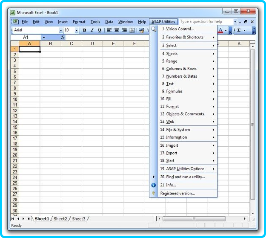
Task: Choose 20. Find and run a utility
Action: click(187, 177)
